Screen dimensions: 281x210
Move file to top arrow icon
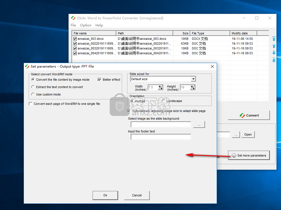(274, 39)
